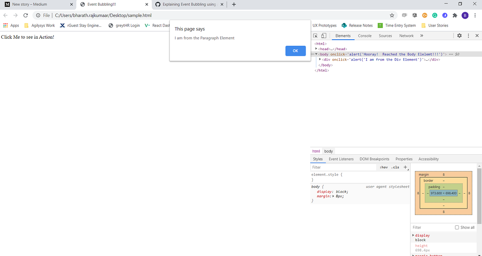Open the Chrome profile avatar icon
Viewport: 482px width, 256px height.
click(465, 15)
